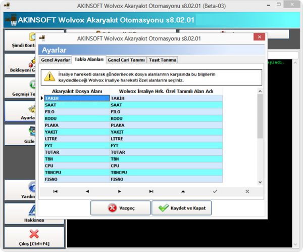Click the edit record up-triangle navigator icon

pyautogui.click(x=183, y=191)
